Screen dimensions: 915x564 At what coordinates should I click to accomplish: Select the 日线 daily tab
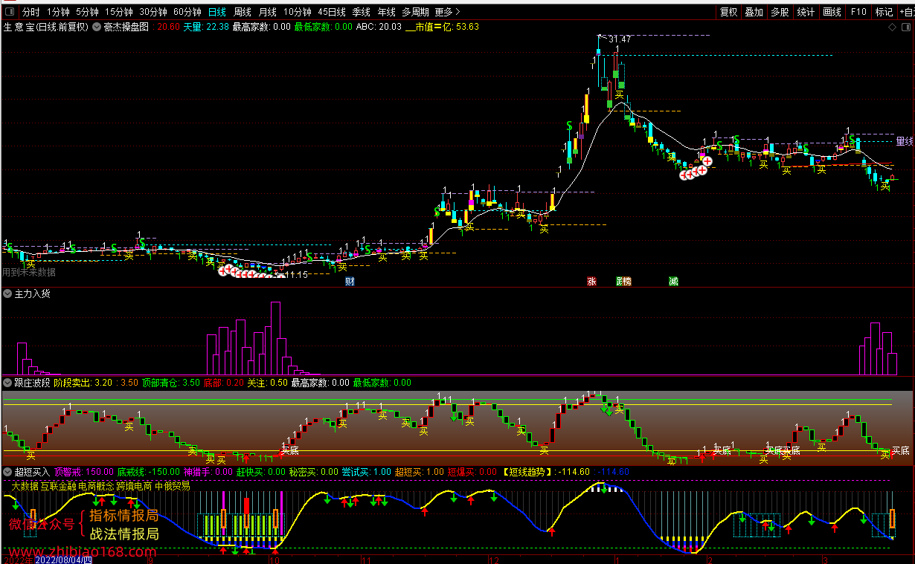point(217,12)
